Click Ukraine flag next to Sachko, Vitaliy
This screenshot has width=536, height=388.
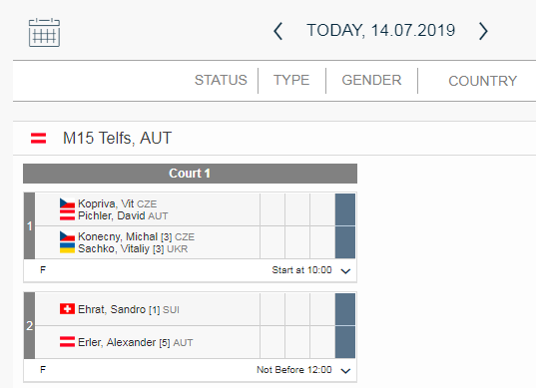tap(67, 248)
